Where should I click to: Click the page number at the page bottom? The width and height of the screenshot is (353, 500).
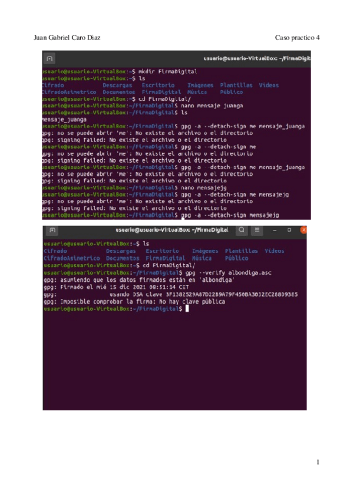(318, 462)
